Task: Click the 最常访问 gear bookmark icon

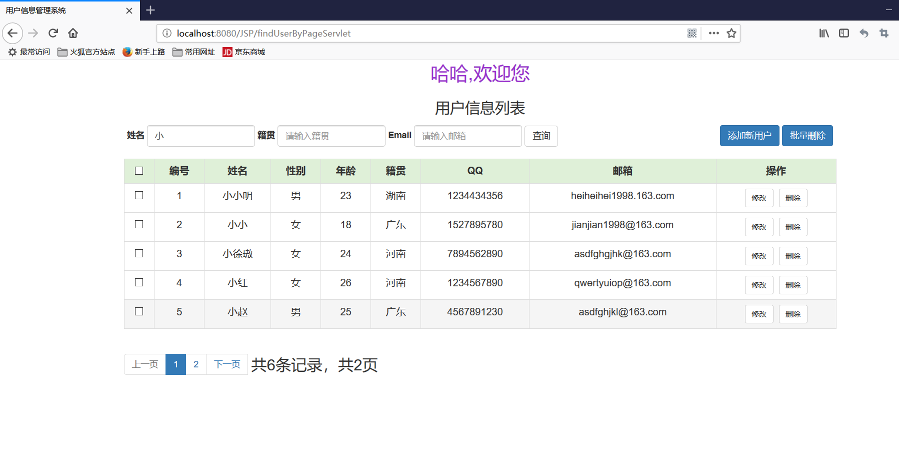Action: [12, 52]
